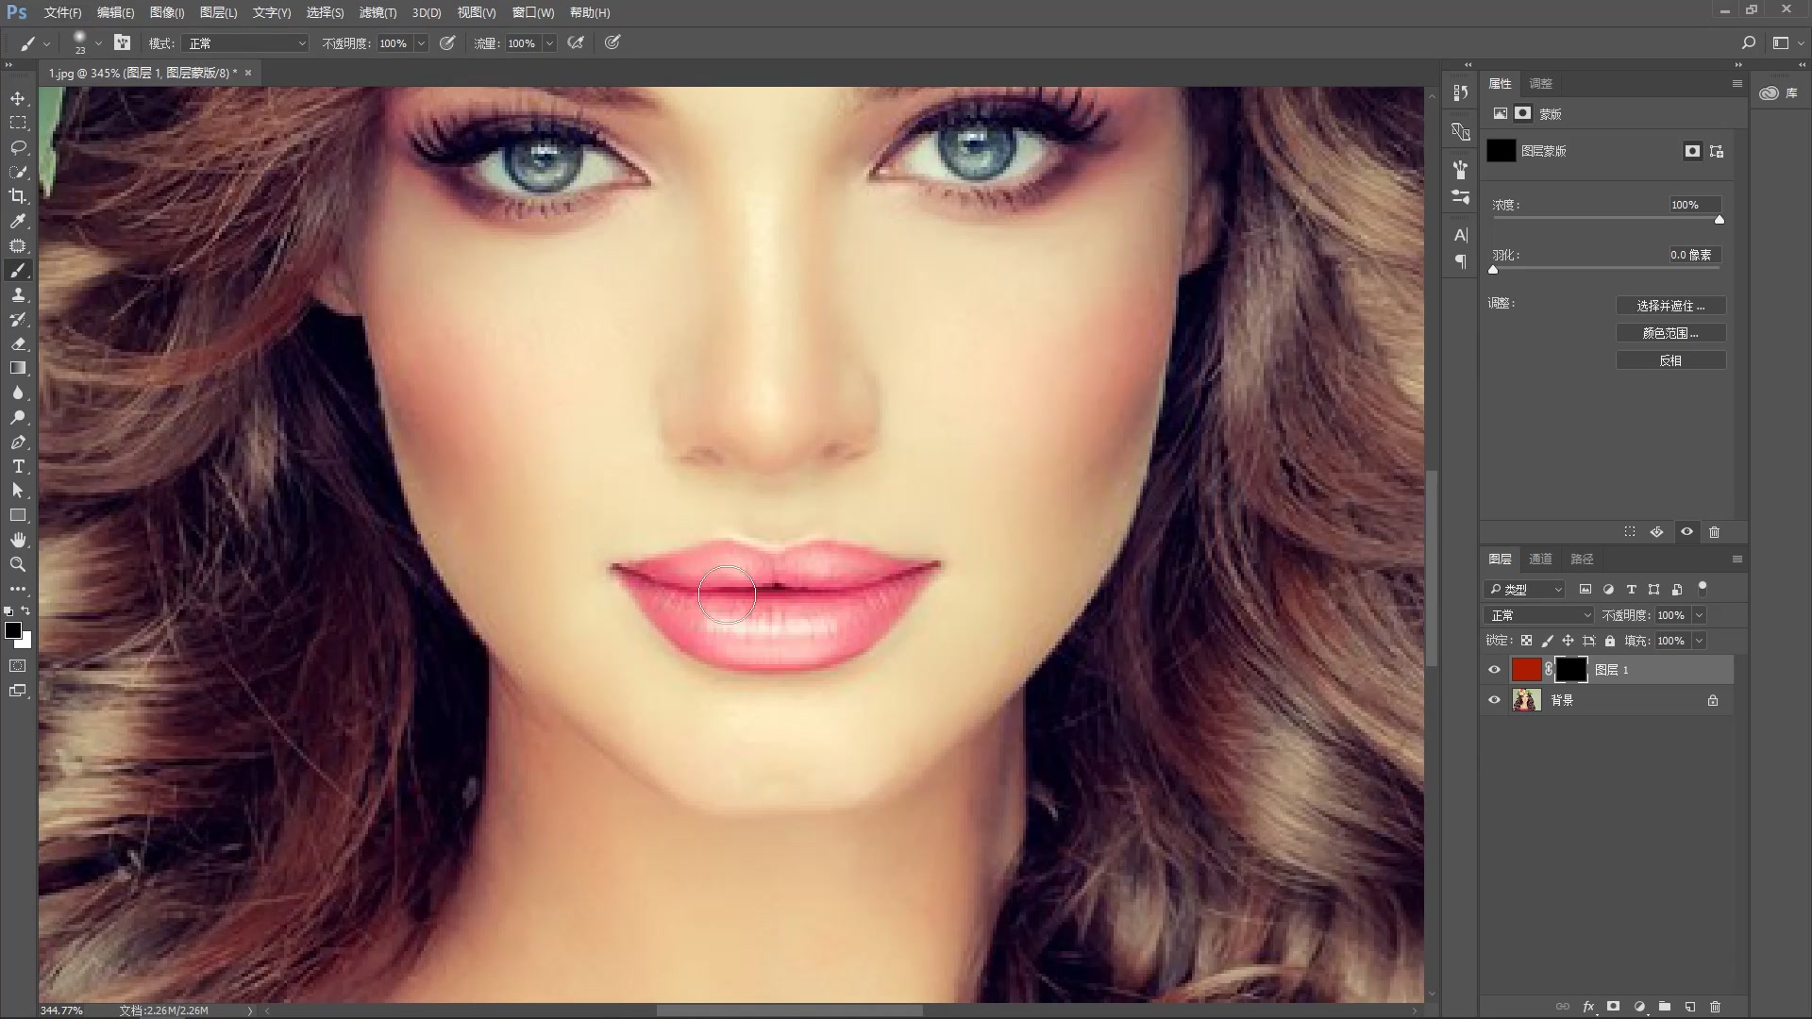Viewport: 1812px width, 1019px height.
Task: Open the brush settings panel icon
Action: click(x=122, y=42)
